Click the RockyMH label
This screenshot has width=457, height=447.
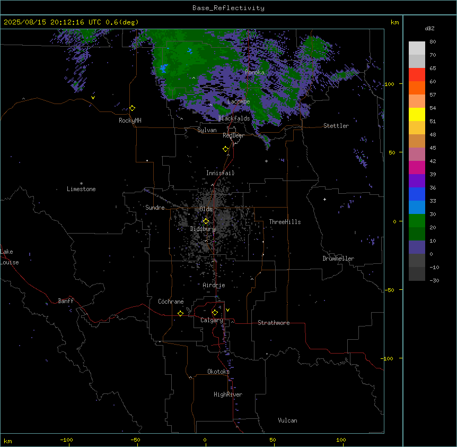point(130,121)
